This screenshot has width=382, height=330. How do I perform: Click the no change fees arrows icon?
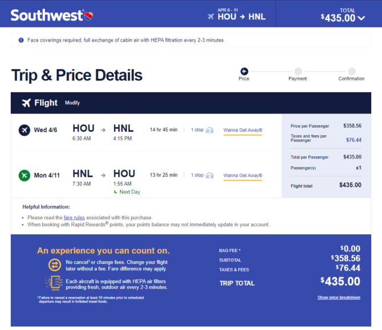coord(55,265)
